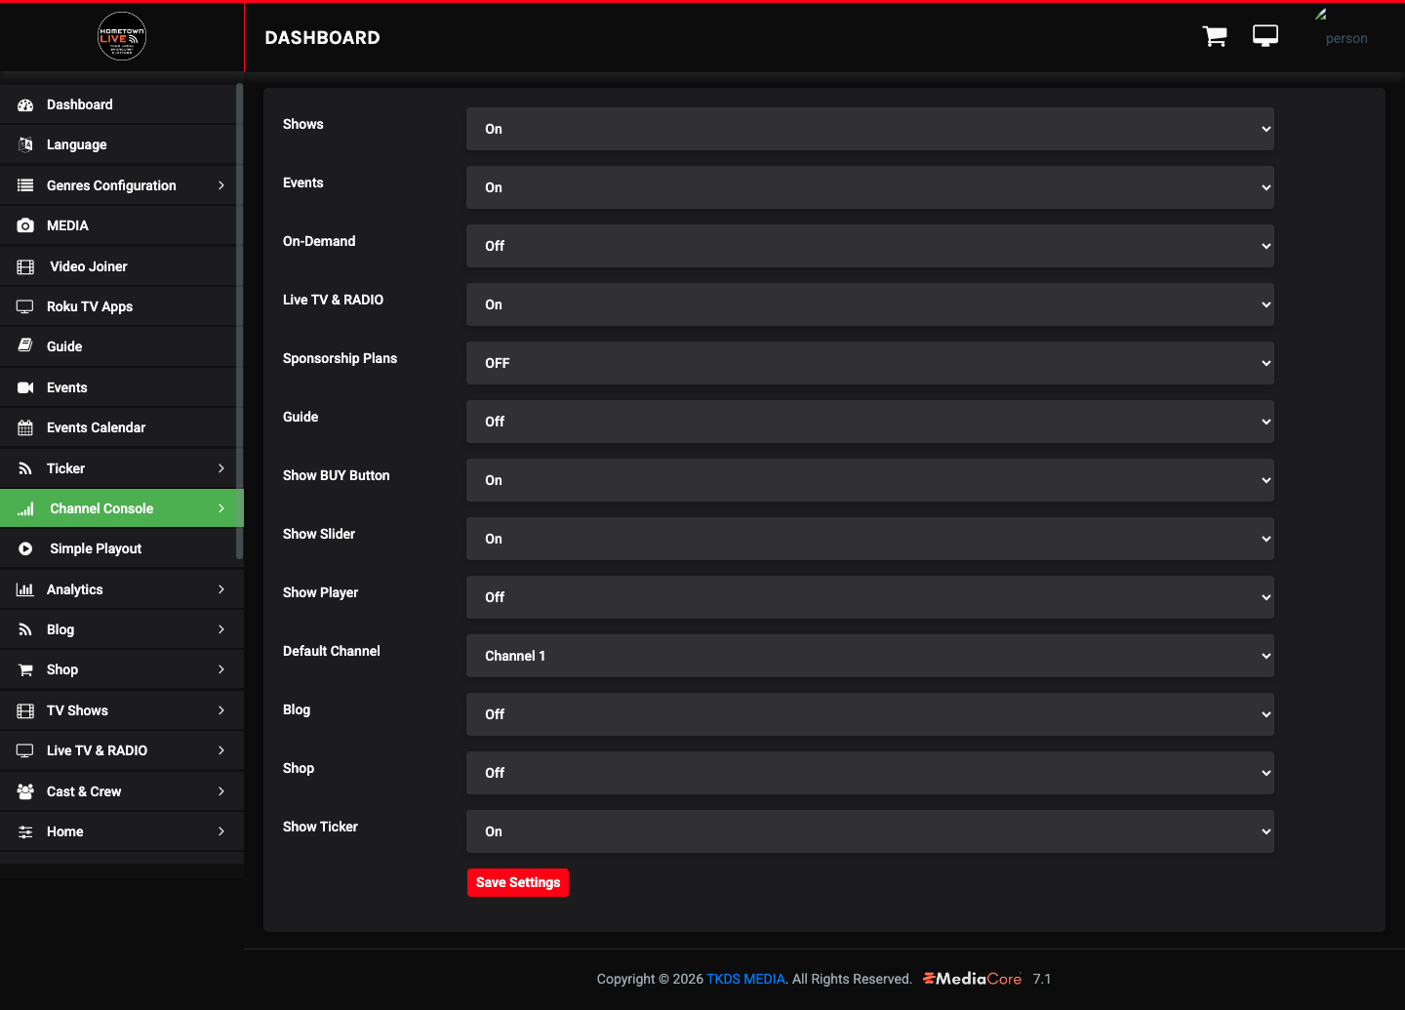Open the Show BUY Button dropdown
The image size is (1405, 1010).
[x=870, y=480]
